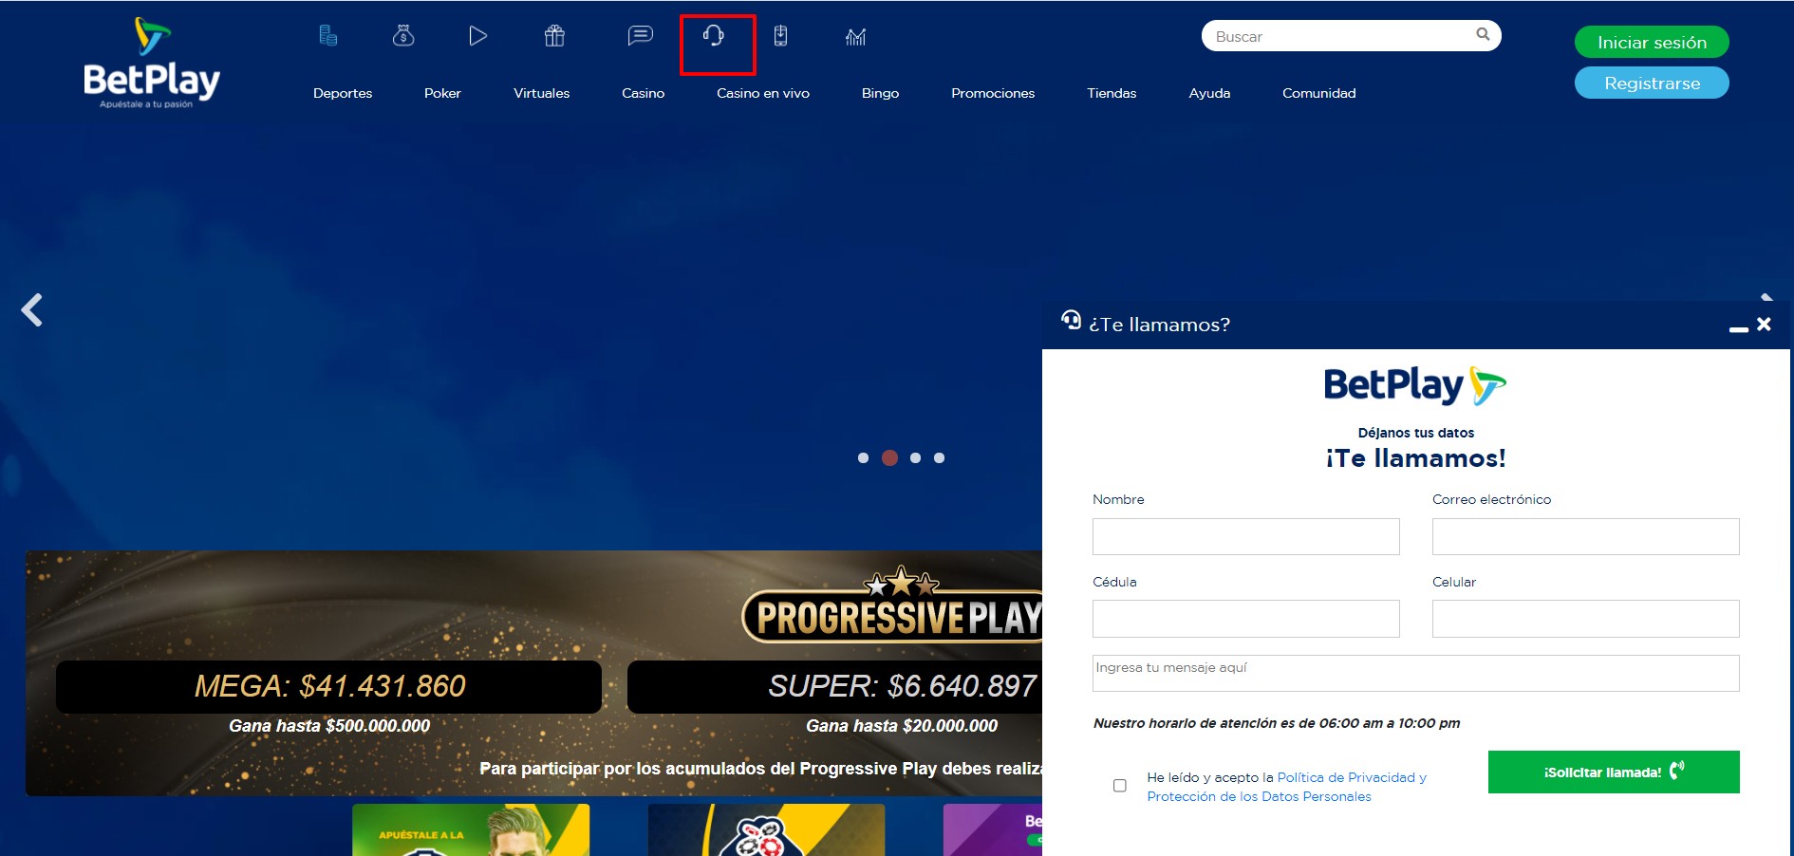Click the ¡Solicitar llamada! button
The width and height of the screenshot is (1794, 856).
[1614, 772]
